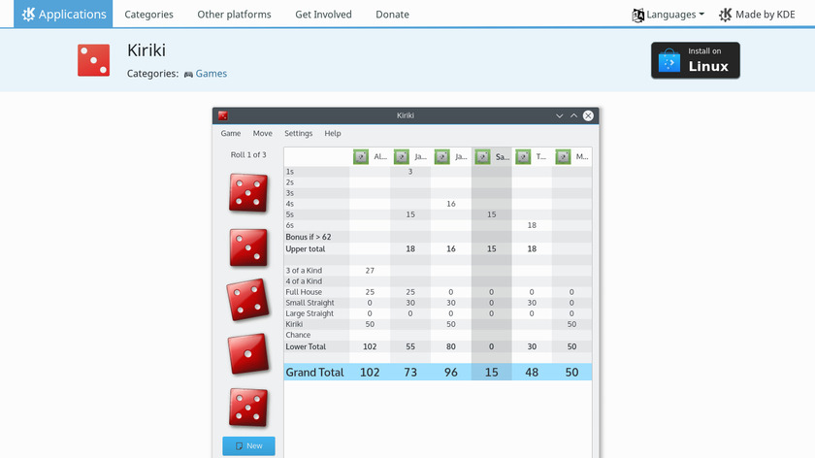Open the Games category link

[x=212, y=74]
